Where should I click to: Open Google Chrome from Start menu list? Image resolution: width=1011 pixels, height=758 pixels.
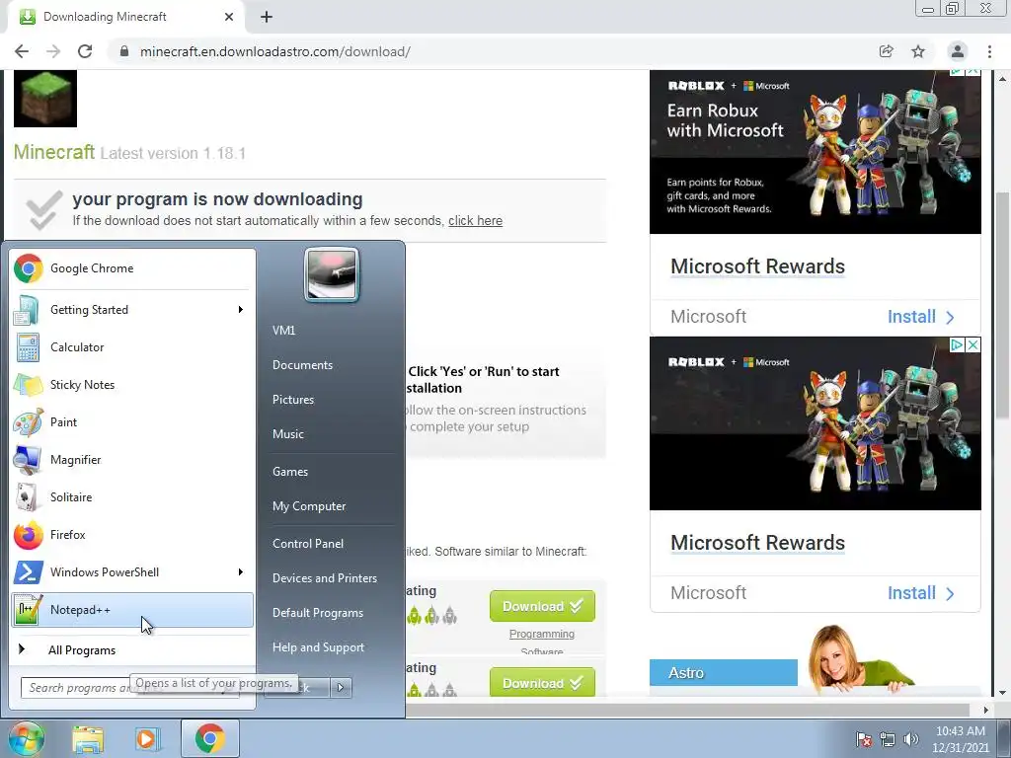click(132, 268)
